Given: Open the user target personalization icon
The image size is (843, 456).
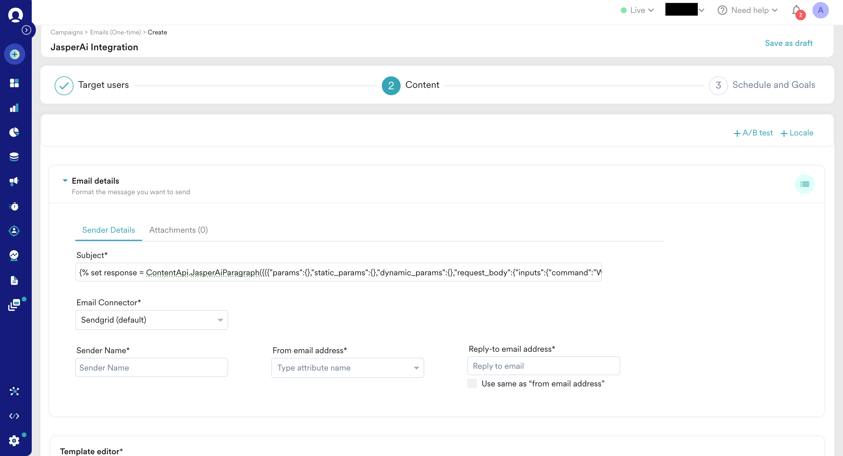Looking at the screenshot, I should pyautogui.click(x=14, y=231).
